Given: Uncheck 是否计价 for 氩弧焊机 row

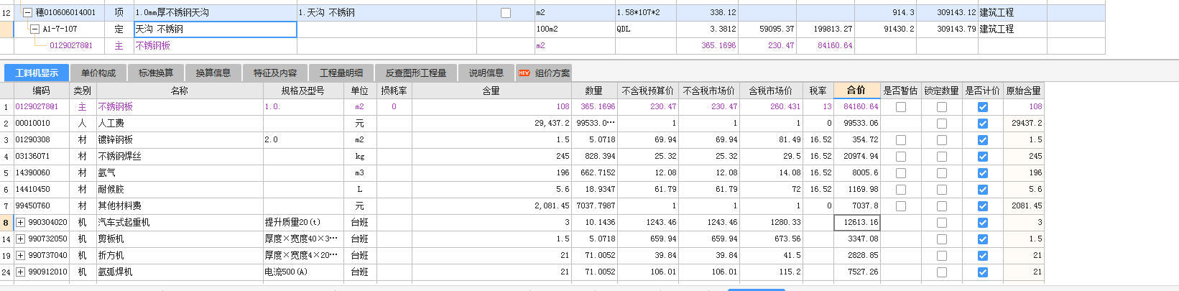Looking at the screenshot, I should (x=983, y=272).
